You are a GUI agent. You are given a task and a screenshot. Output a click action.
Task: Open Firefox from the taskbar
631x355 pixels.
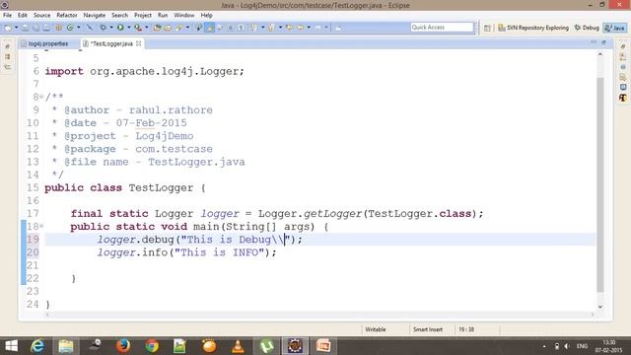pyautogui.click(x=123, y=346)
